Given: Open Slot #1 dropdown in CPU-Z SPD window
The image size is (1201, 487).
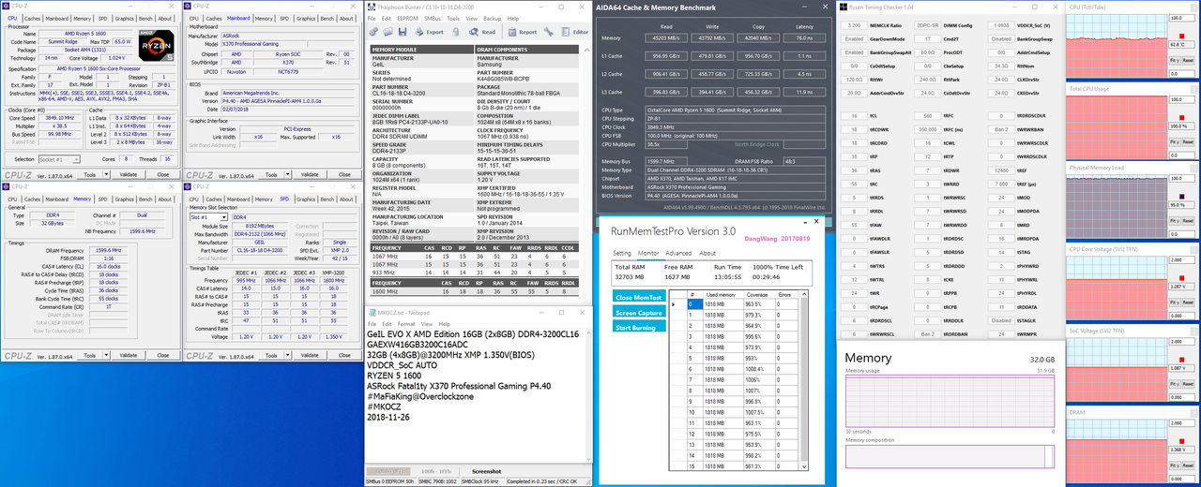Looking at the screenshot, I should click(206, 216).
